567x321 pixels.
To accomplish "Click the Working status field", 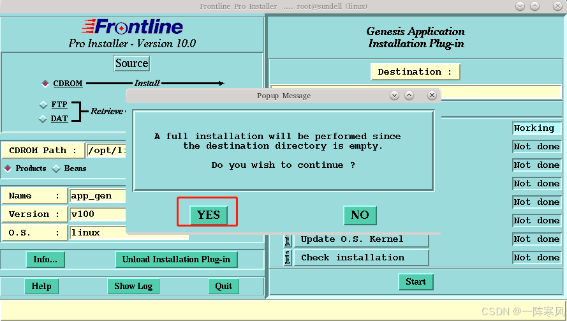I will coord(536,128).
